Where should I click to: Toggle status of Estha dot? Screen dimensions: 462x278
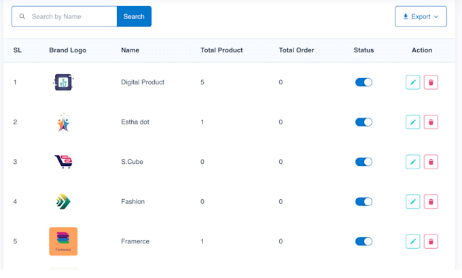coord(363,122)
